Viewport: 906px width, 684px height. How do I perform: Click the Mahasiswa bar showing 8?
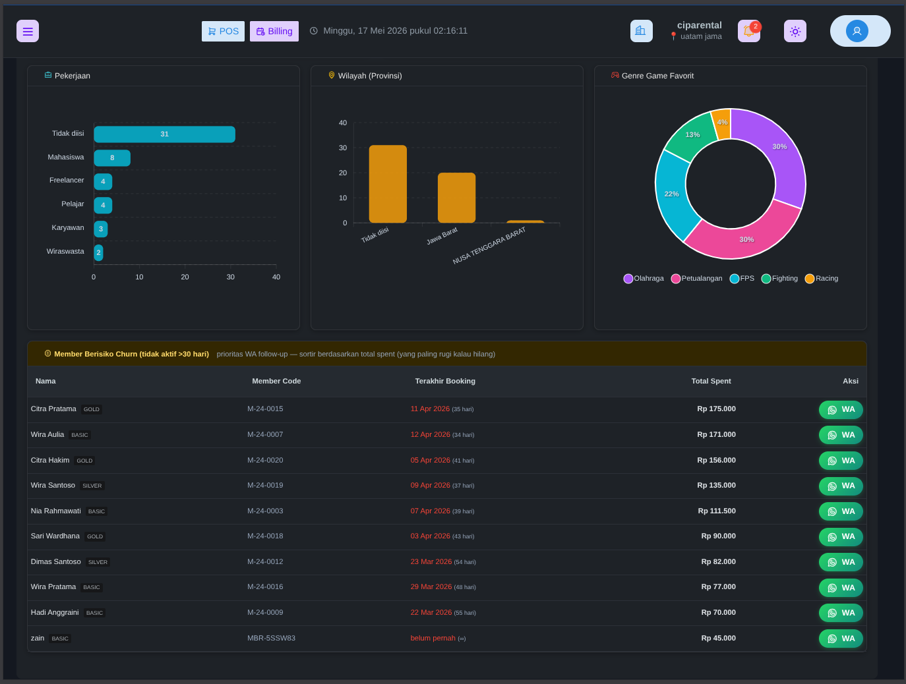(x=112, y=158)
